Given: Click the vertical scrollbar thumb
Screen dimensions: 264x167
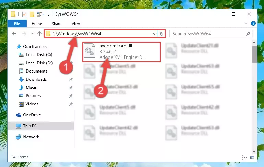Looking at the screenshot, I should click(x=254, y=54).
